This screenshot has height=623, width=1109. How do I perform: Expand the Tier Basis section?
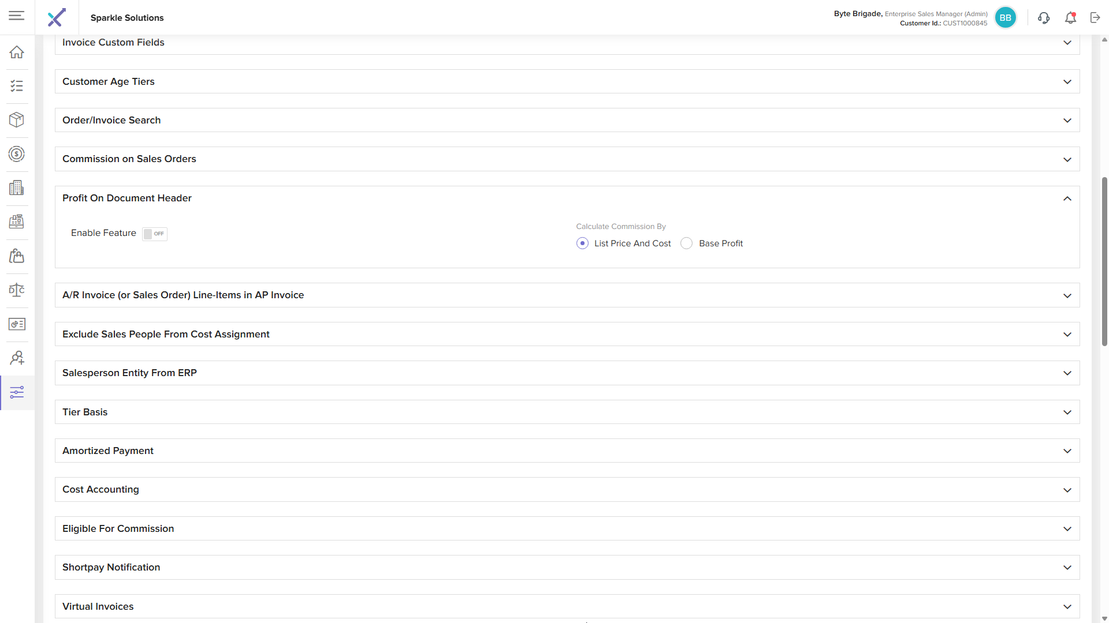1067,412
